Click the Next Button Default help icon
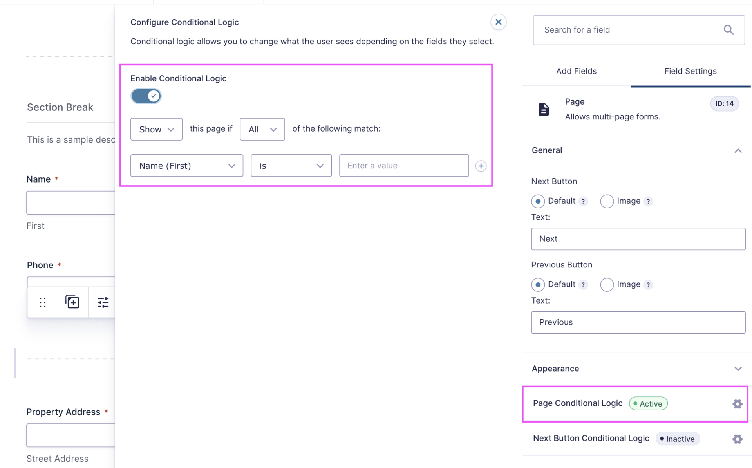This screenshot has width=752, height=468. 583,201
